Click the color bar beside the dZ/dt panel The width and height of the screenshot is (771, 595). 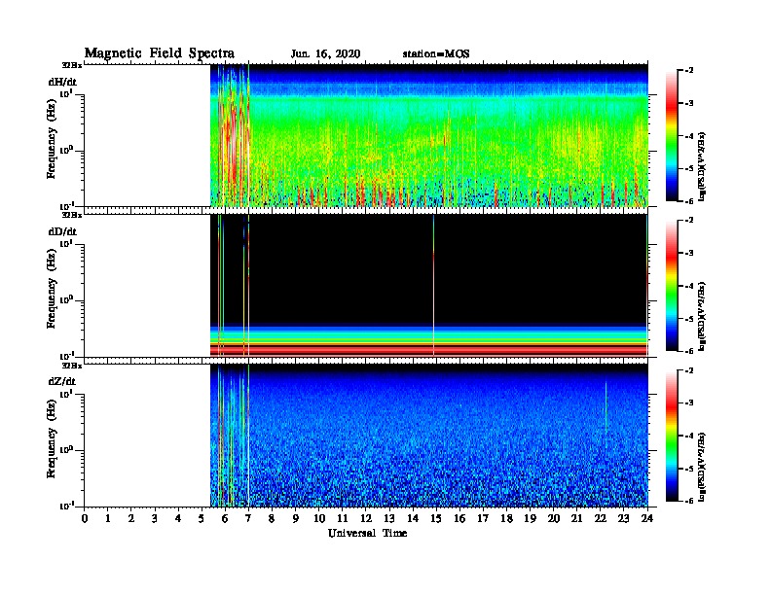tap(672, 436)
